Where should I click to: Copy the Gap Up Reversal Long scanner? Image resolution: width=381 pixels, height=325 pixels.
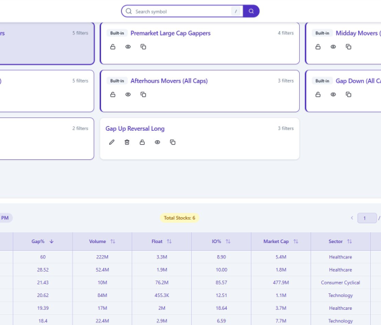point(173,142)
